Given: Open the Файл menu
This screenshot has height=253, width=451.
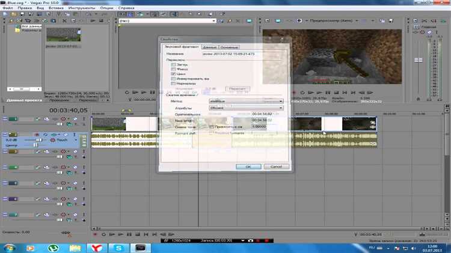Looking at the screenshot, I should pos(8,8).
